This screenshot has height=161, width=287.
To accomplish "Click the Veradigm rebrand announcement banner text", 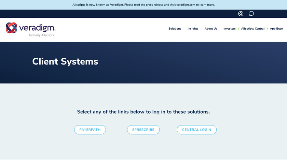I will click(143, 5).
